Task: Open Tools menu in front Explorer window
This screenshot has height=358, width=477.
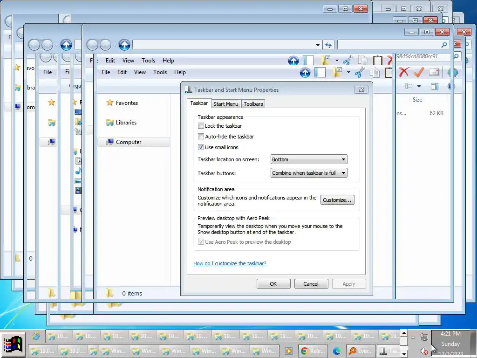Action: pyautogui.click(x=160, y=72)
